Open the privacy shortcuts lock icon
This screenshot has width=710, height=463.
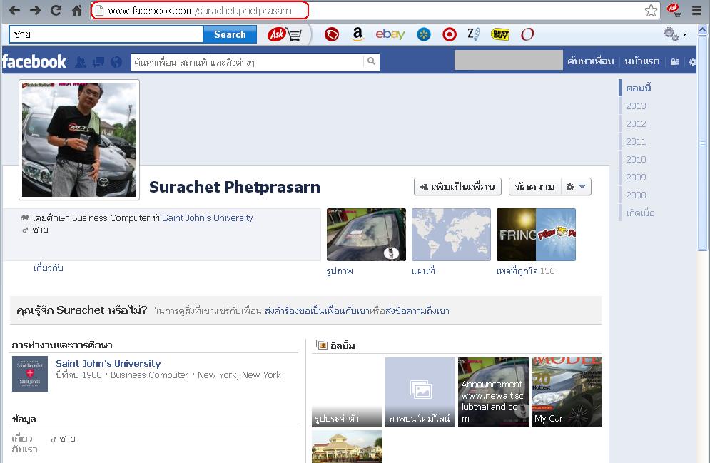click(x=675, y=62)
